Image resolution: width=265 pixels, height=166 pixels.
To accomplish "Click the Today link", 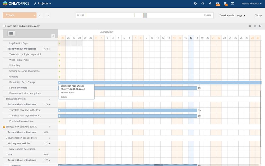I will (258, 16).
